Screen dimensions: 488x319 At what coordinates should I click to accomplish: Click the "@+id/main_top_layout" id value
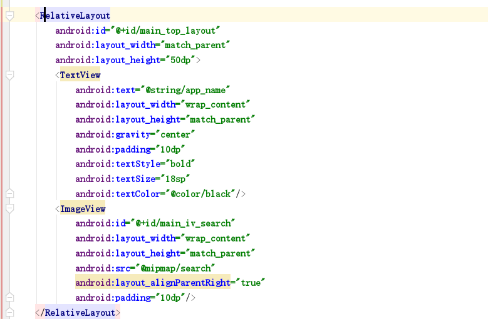pos(165,31)
